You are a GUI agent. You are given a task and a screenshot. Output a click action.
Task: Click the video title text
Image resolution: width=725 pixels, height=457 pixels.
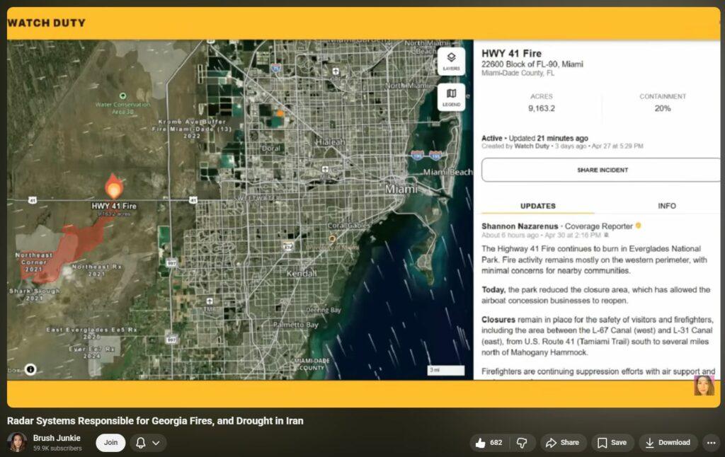(x=155, y=421)
